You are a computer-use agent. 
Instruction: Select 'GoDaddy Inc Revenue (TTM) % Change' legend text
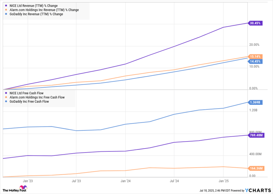point(36,14)
